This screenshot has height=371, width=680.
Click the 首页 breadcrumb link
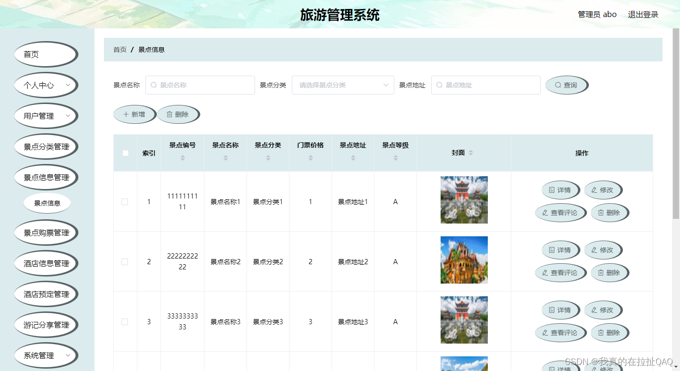119,49
